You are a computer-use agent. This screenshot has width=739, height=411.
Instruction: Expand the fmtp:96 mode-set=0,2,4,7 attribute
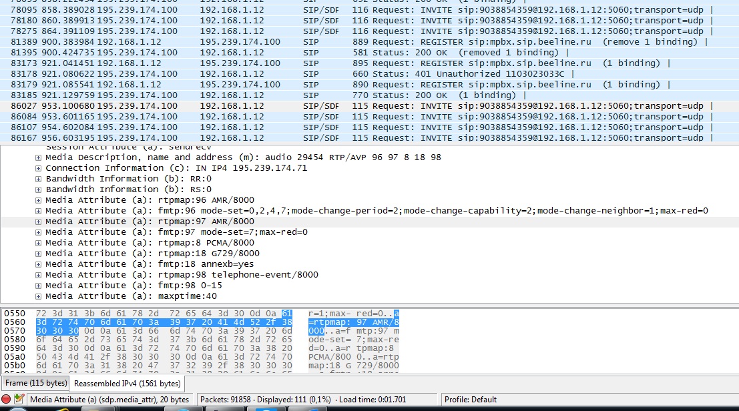(x=38, y=211)
